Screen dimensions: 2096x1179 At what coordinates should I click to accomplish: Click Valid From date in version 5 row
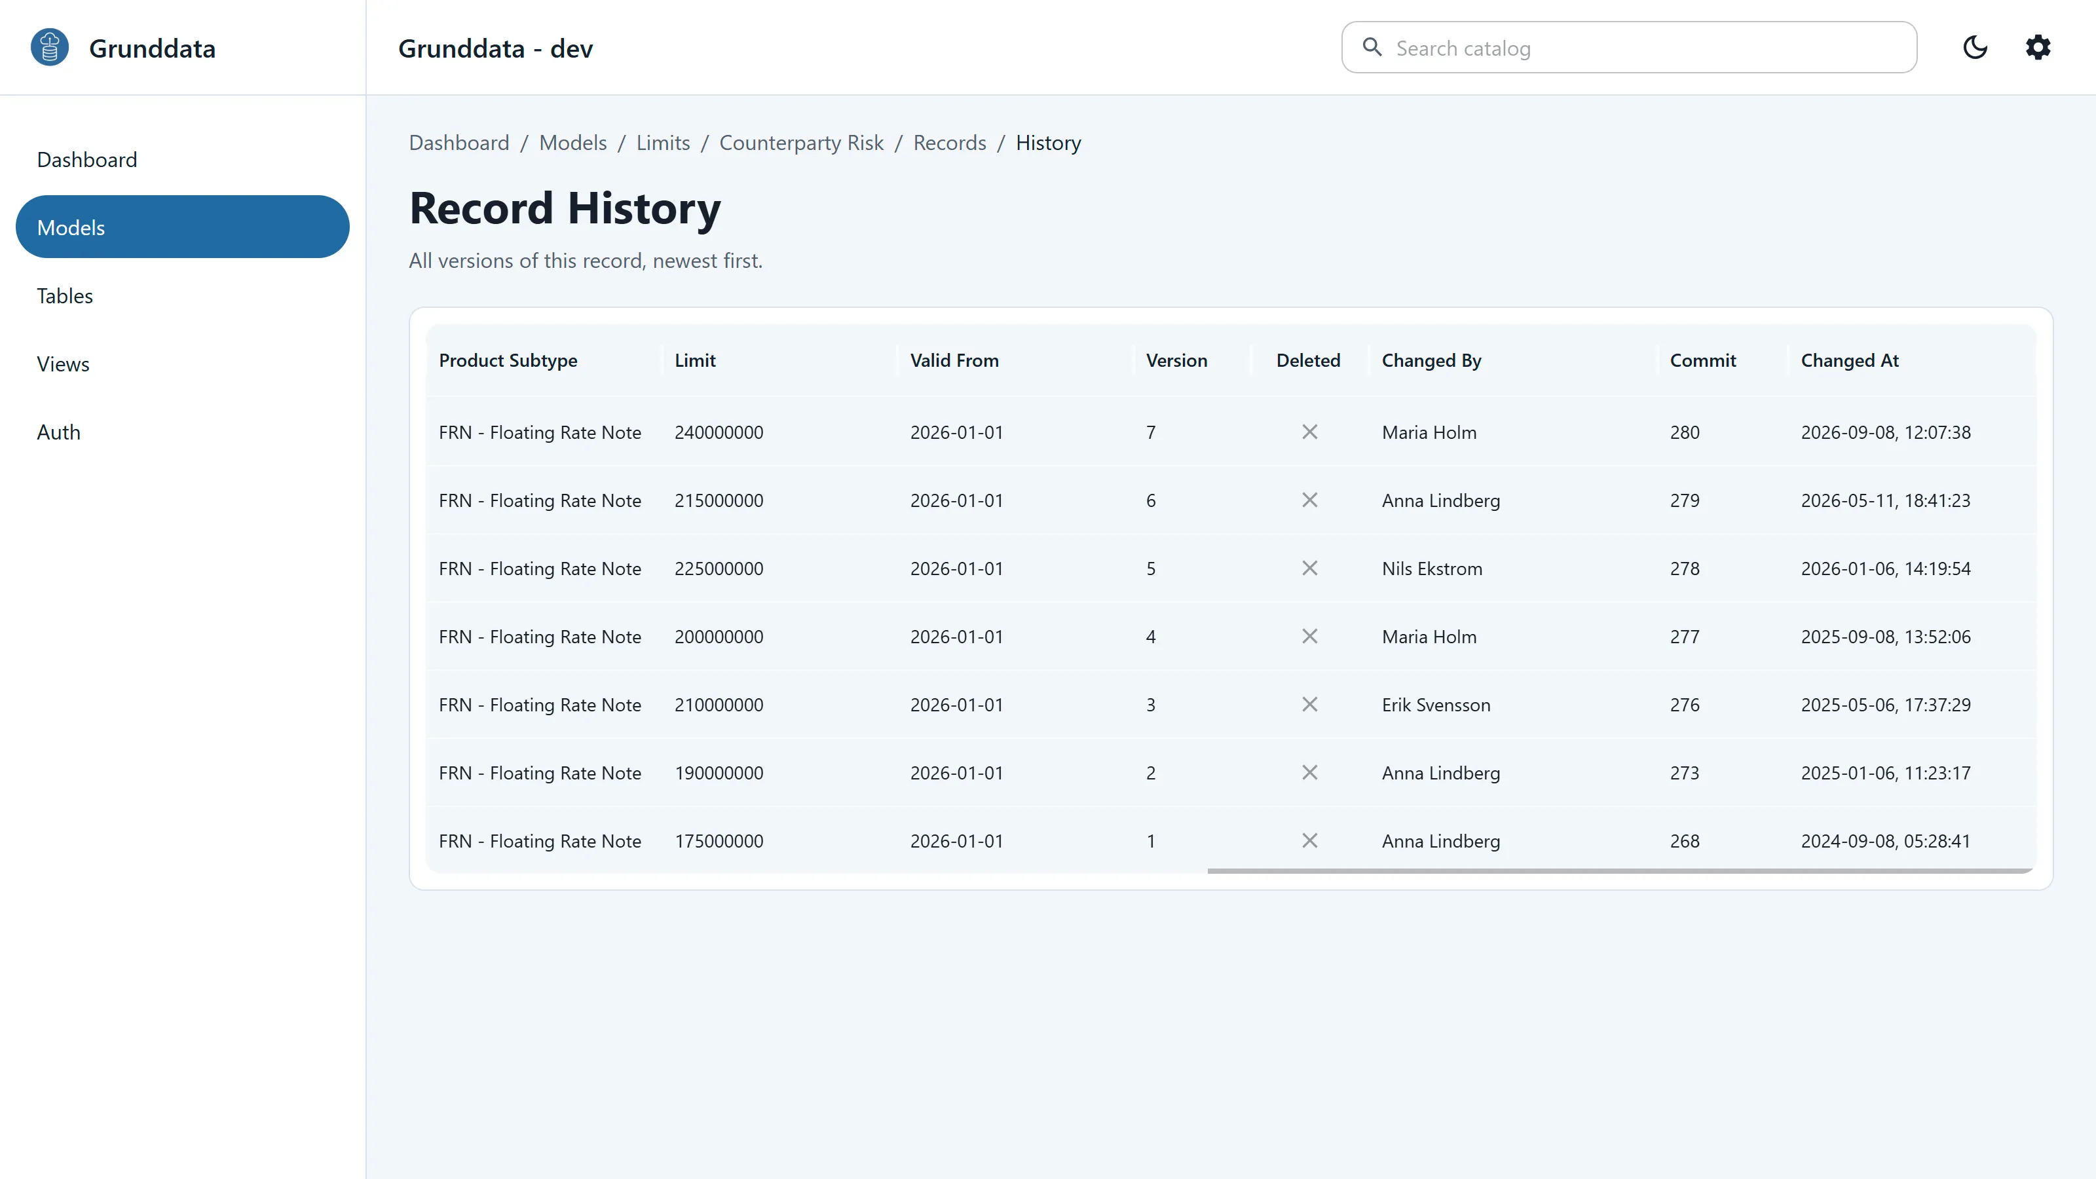pos(957,569)
